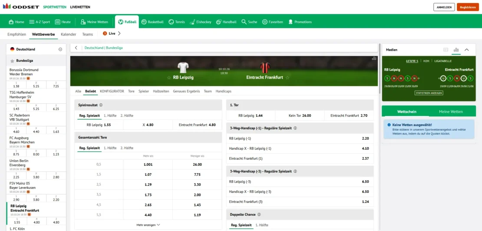Image resolution: width=482 pixels, height=231 pixels.
Task: Select the bar chart statistics icon in Medien
Action: pyautogui.click(x=456, y=49)
